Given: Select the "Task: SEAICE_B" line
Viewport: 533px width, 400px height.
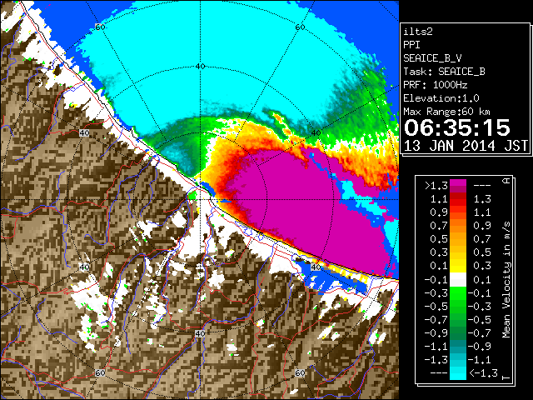Looking at the screenshot, I should pyautogui.click(x=444, y=72).
